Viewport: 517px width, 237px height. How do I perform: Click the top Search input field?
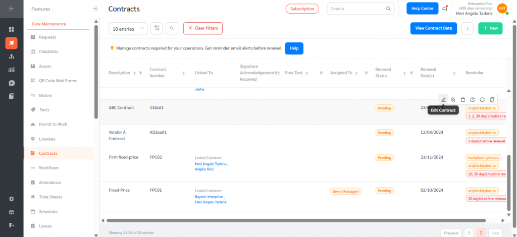(x=357, y=9)
